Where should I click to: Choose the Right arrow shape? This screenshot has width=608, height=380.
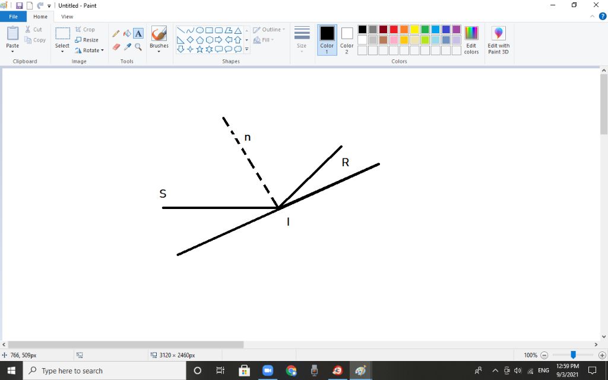click(x=218, y=40)
